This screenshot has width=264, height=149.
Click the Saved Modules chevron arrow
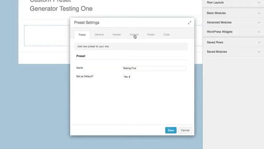[x=259, y=52]
